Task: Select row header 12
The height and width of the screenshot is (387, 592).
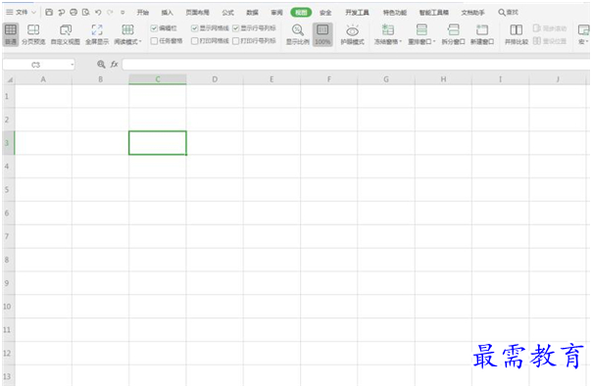Action: (7, 354)
